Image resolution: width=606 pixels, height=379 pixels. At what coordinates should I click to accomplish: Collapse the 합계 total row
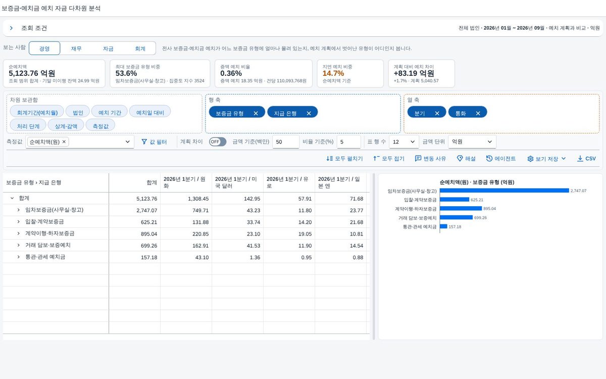point(12,199)
